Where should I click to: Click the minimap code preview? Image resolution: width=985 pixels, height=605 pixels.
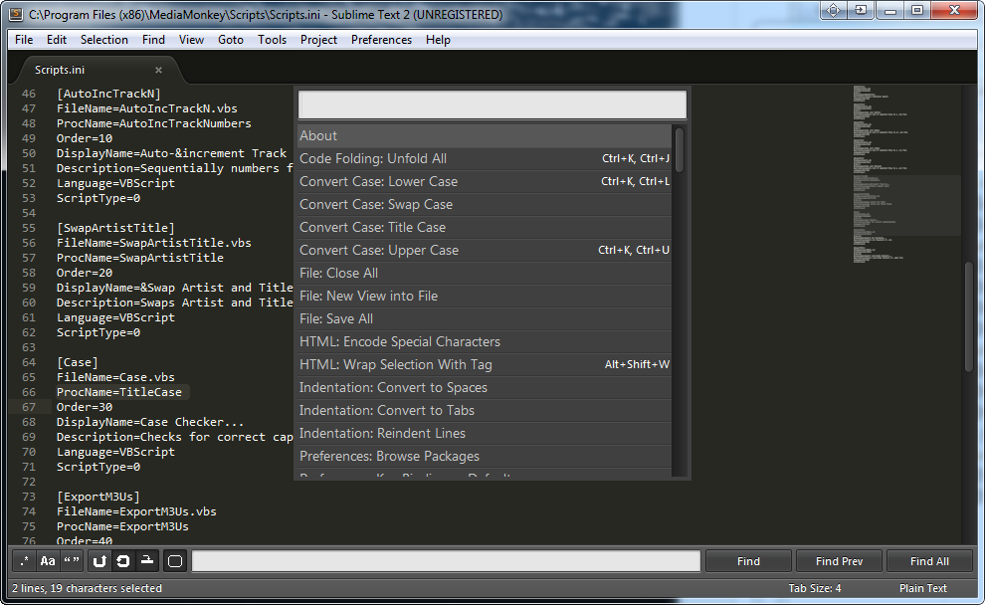pyautogui.click(x=905, y=174)
